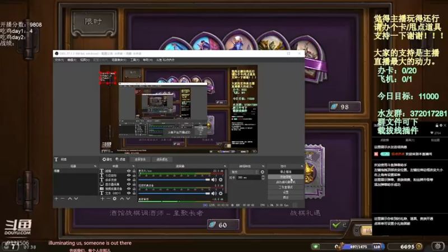Screen dimensions: 448x252
Task: Open the 编辑(E) menu in OBS
Action: coord(72,60)
